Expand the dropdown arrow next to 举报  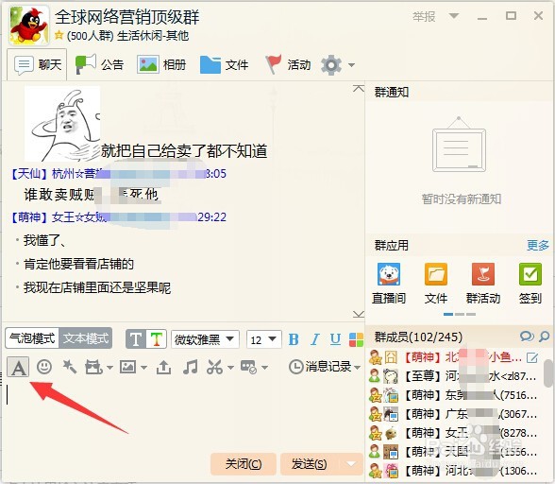453,16
